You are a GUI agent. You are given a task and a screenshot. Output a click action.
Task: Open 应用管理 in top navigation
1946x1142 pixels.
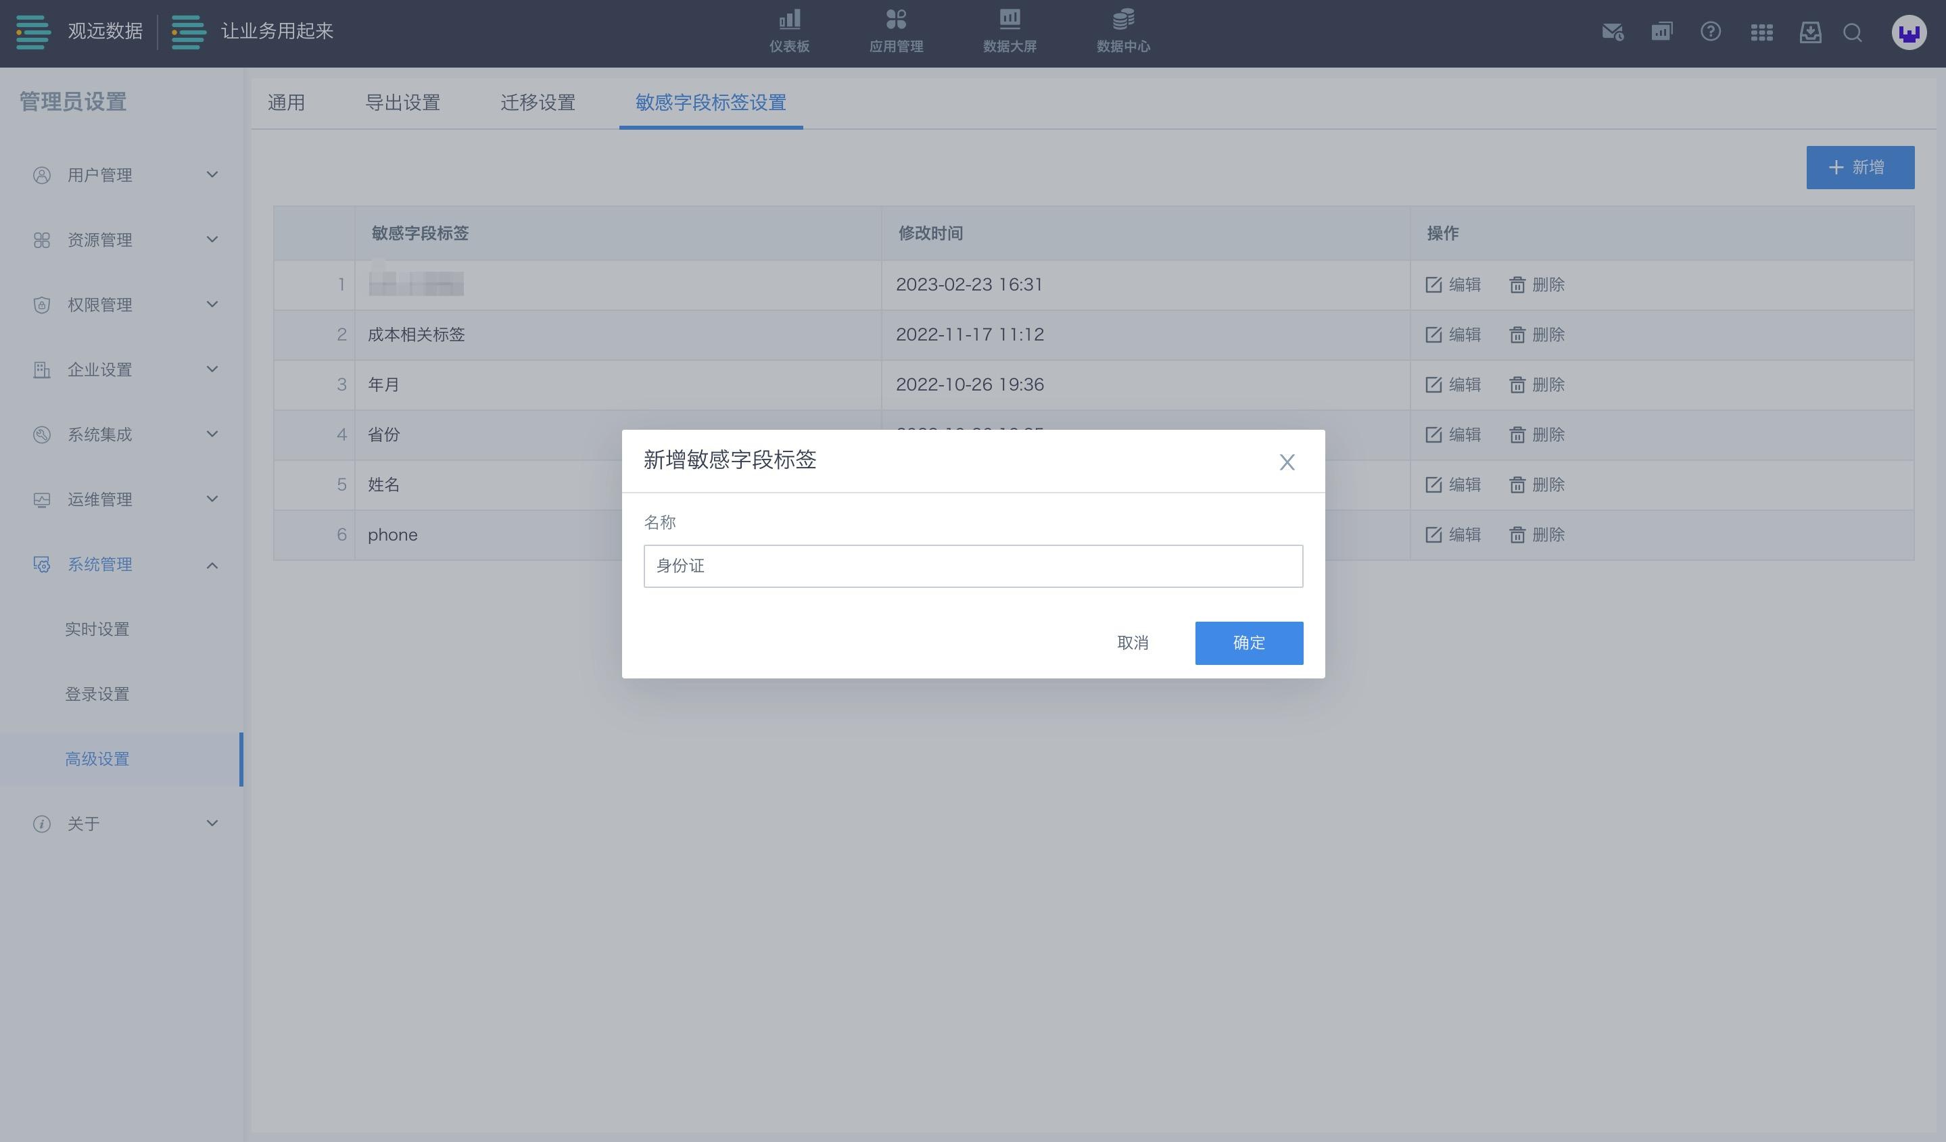896,31
